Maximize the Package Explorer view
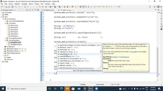Image resolution: width=163 pixels, height=91 pixels. [38, 10]
